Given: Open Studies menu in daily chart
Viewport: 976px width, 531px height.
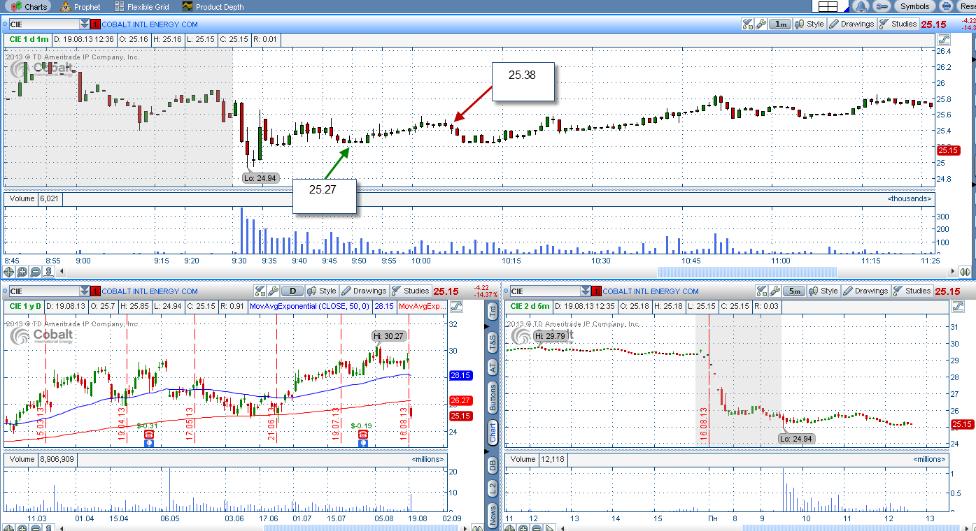Looking at the screenshot, I should [x=411, y=291].
